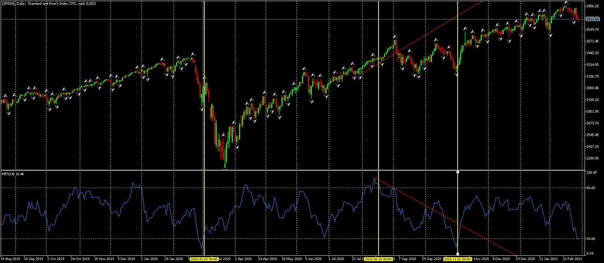Click the MFI scale value 0.34
Viewport: 604px width, 263px height.
[x=590, y=253]
